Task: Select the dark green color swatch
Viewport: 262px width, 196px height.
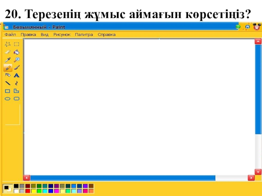Action: 39,186
